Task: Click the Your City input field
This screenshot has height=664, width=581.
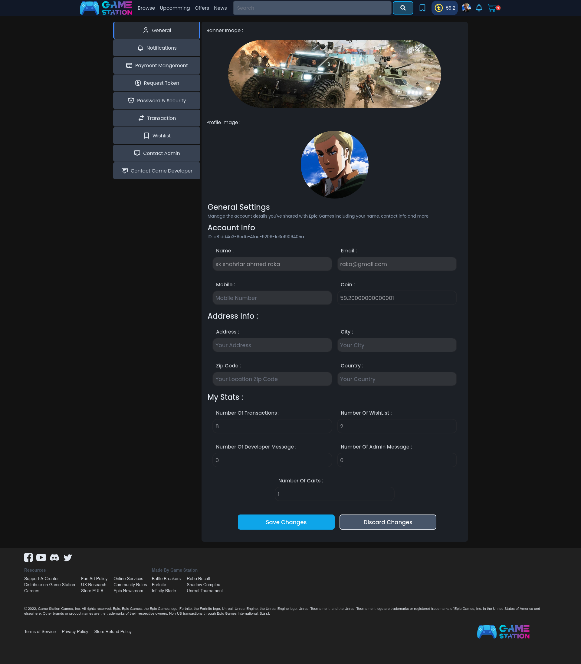Action: tap(397, 345)
